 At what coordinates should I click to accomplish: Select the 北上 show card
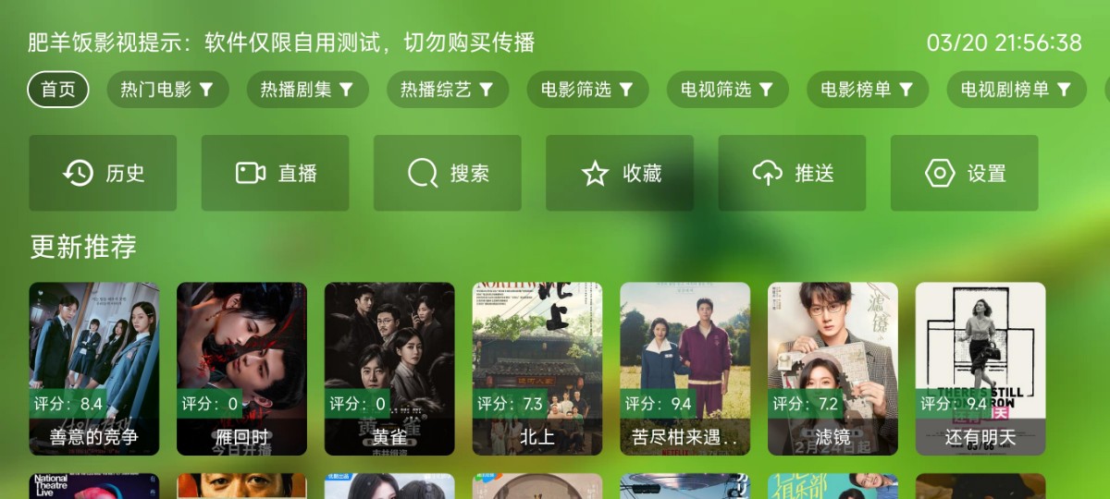coord(537,369)
